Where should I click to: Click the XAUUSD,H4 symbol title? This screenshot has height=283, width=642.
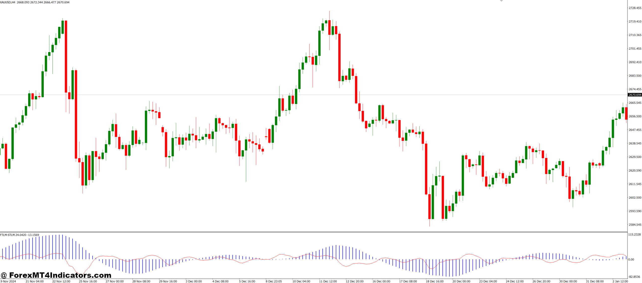(x=8, y=2)
